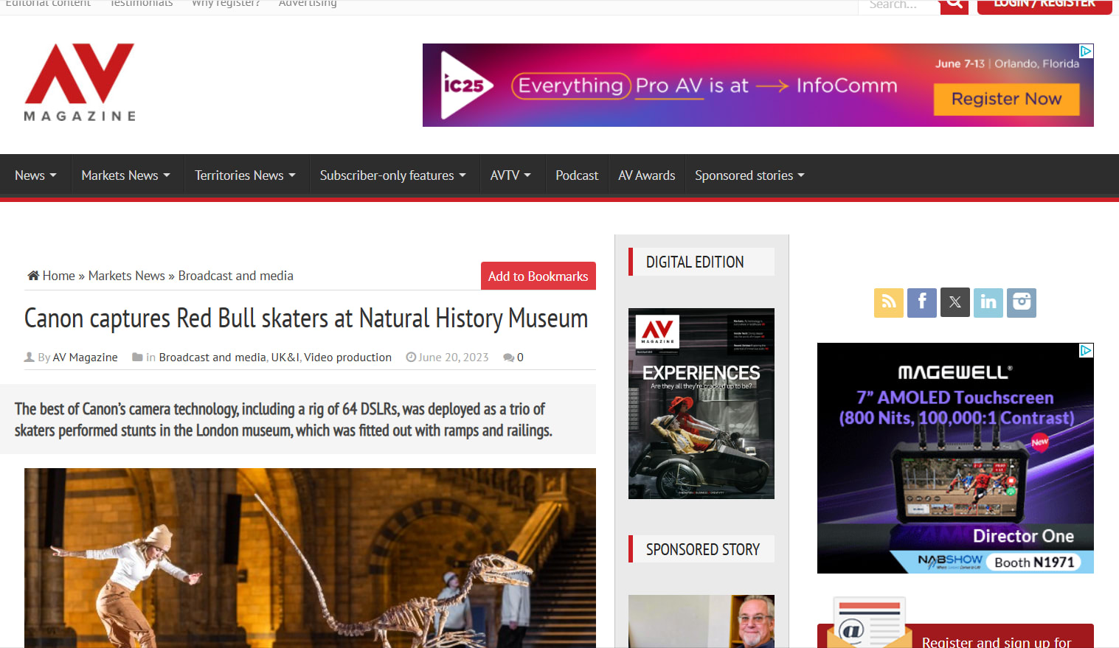Click the red search magnifier button
1119x648 pixels.
(954, 4)
